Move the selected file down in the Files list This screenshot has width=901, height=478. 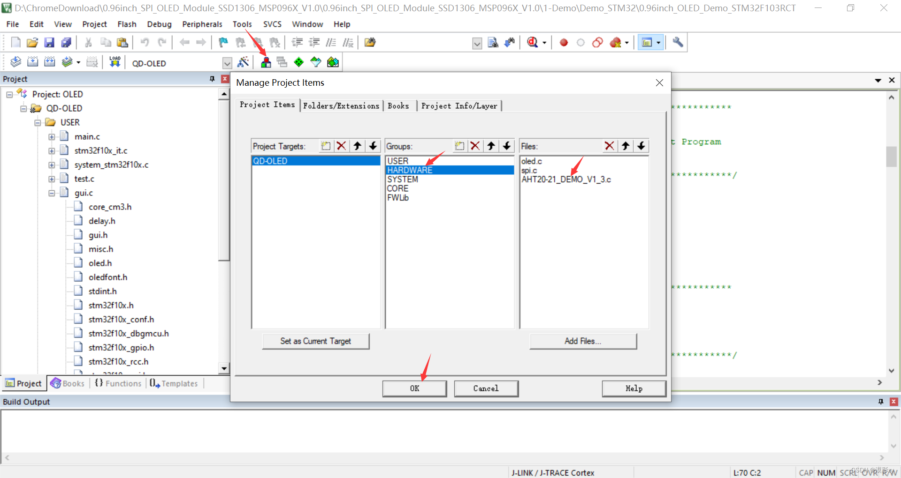[x=641, y=146]
